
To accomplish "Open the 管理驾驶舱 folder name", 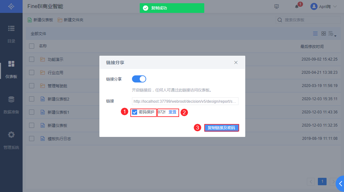I will coord(57,86).
